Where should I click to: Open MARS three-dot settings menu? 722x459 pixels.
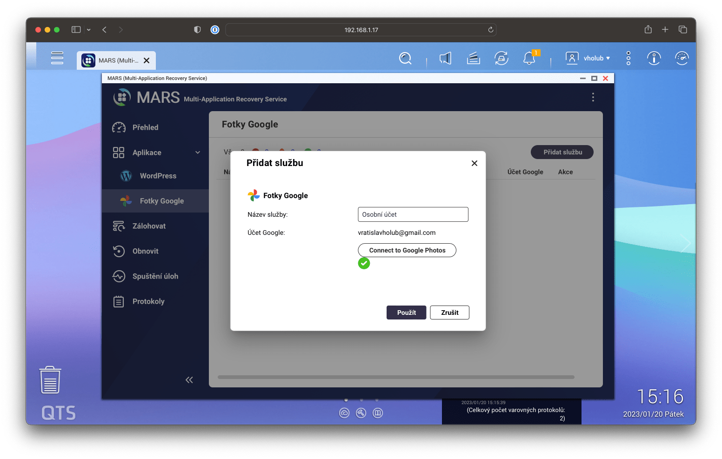tap(593, 97)
